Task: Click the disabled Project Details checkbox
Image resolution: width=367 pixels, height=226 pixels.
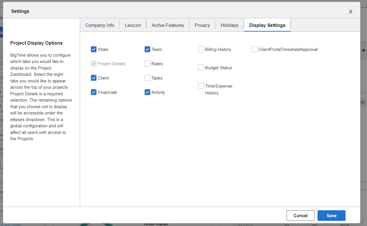Action: point(94,64)
